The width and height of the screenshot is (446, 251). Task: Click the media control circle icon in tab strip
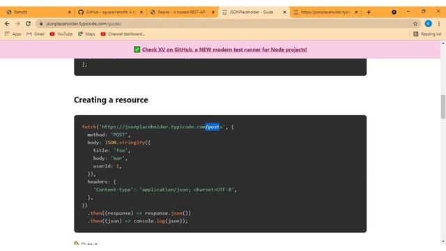pos(394,12)
